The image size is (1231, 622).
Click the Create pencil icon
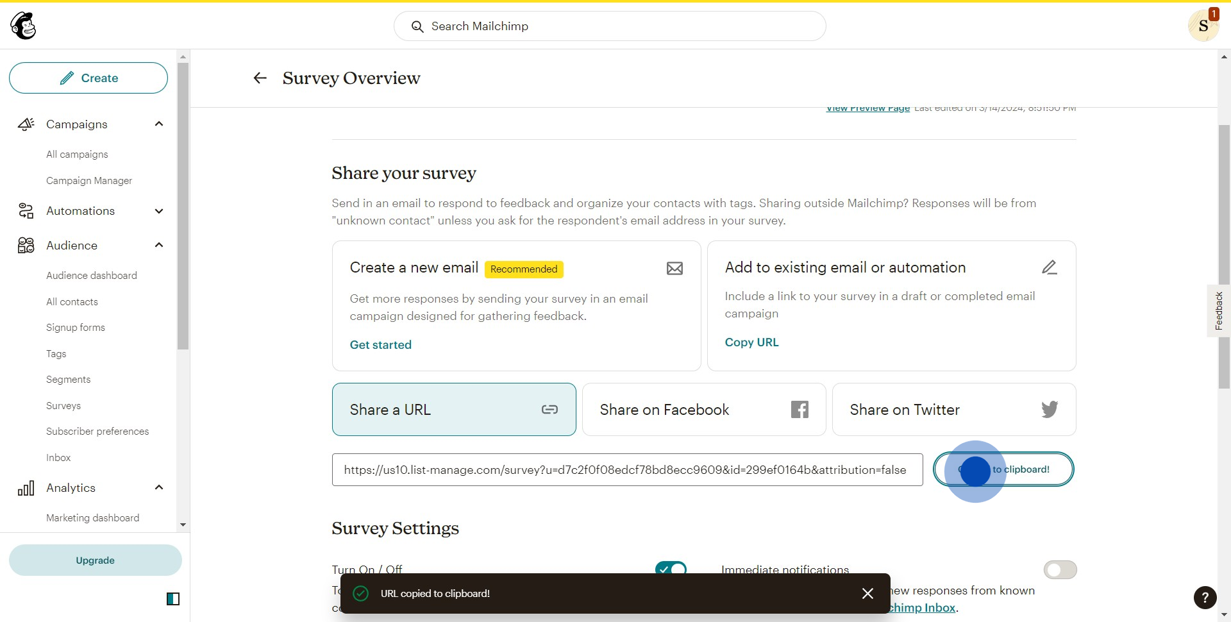(67, 78)
